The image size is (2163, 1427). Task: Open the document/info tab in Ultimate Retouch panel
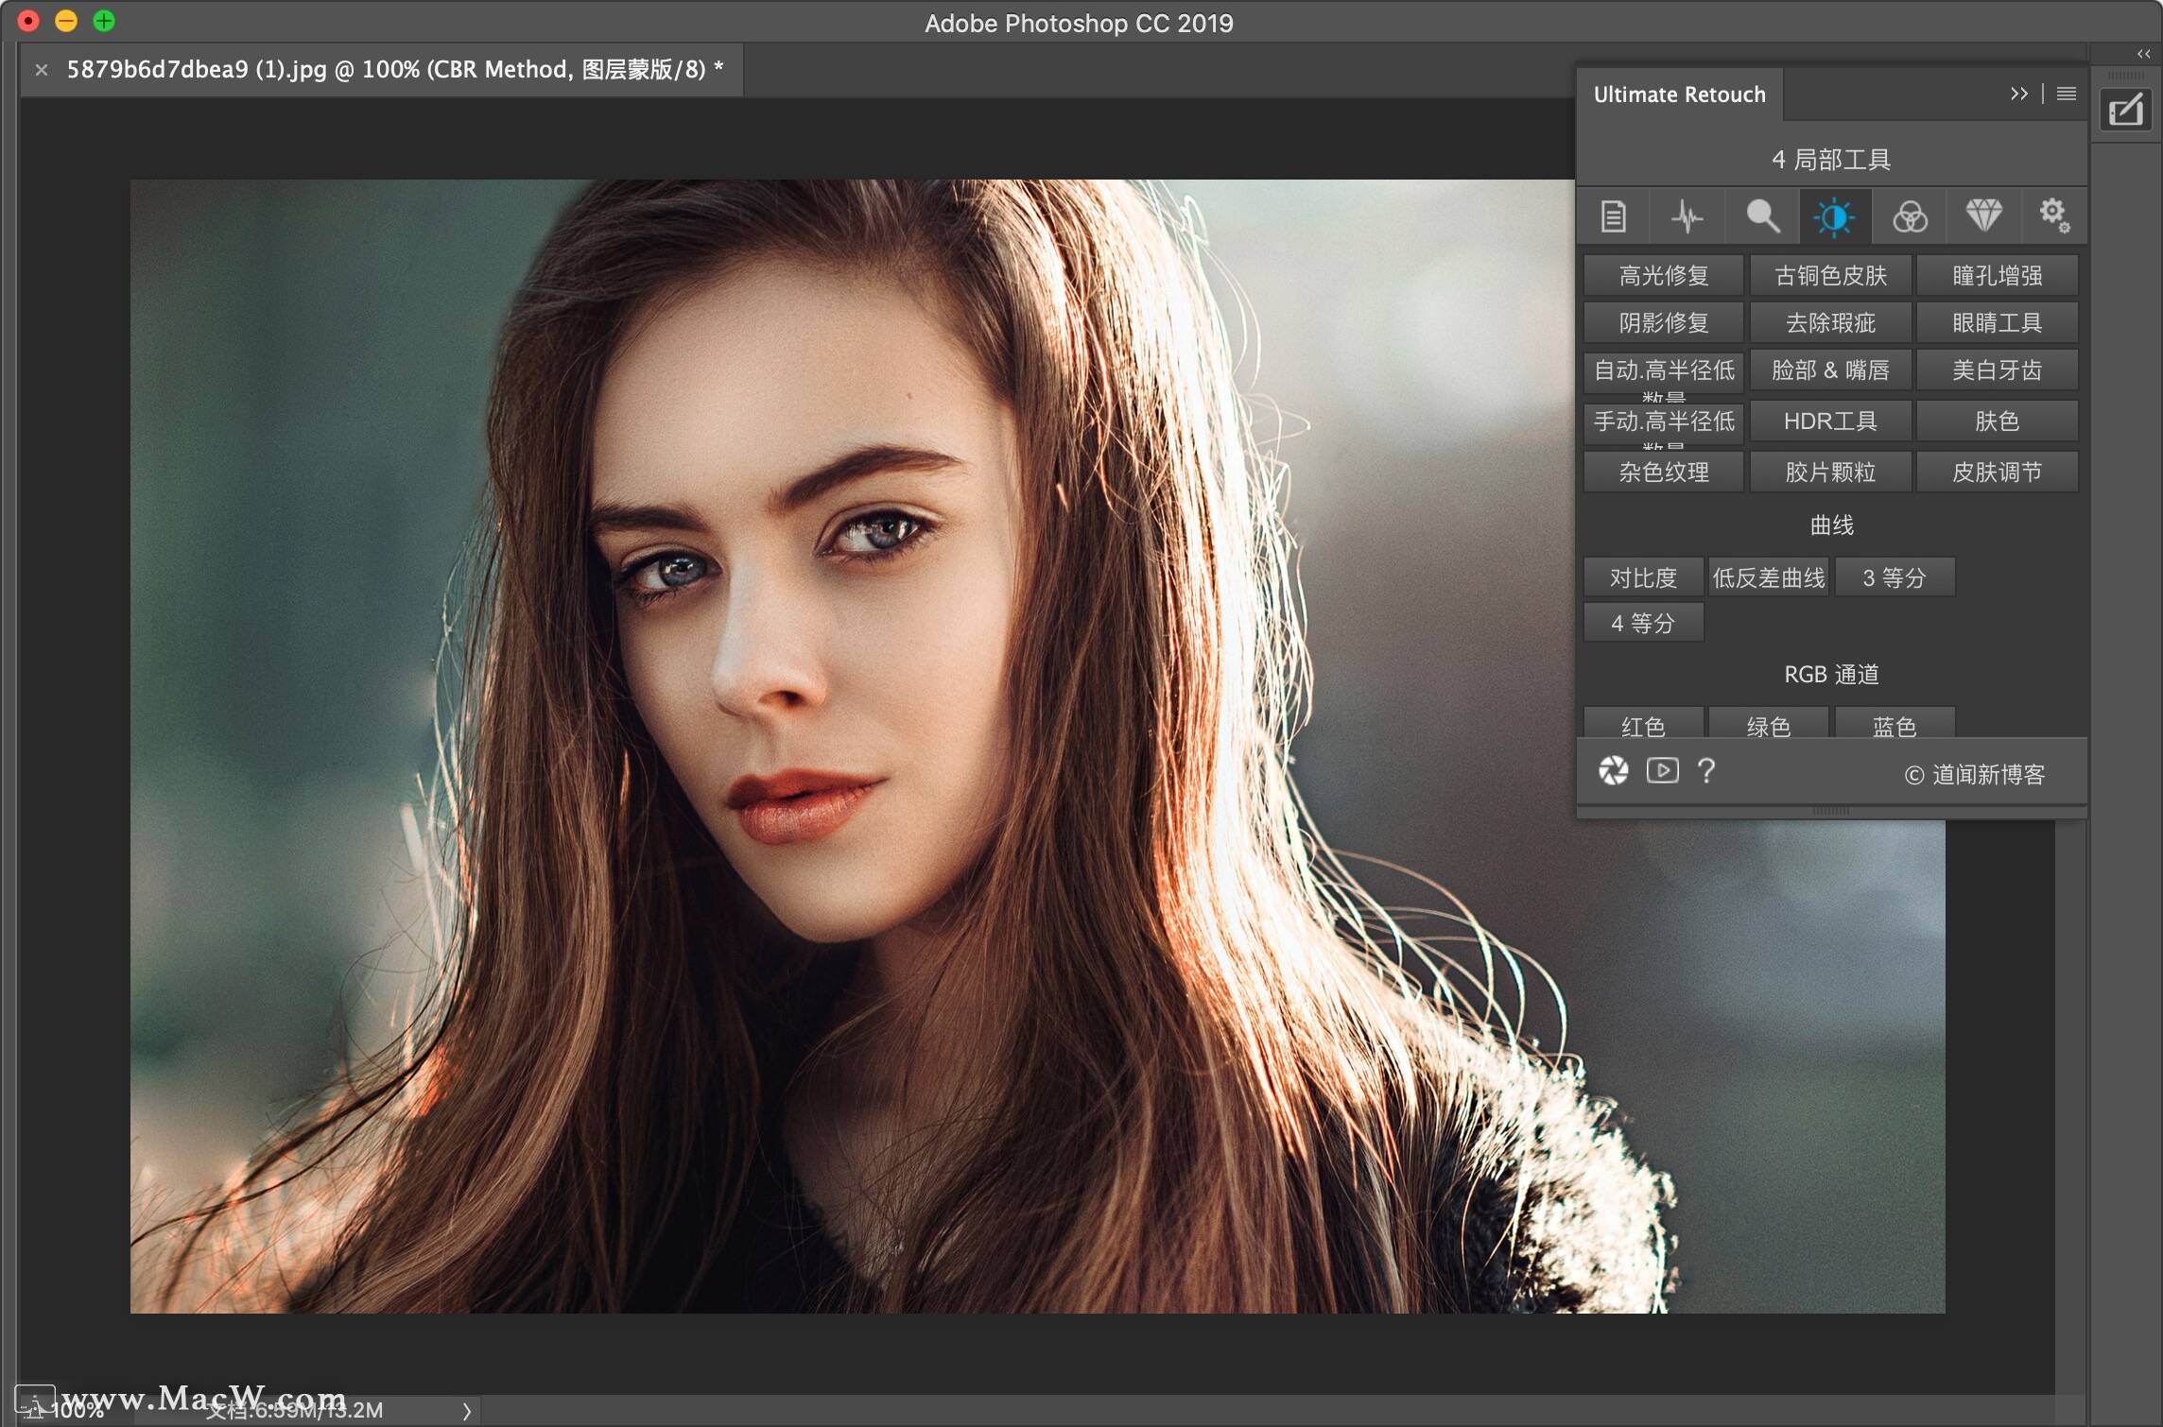point(1612,215)
